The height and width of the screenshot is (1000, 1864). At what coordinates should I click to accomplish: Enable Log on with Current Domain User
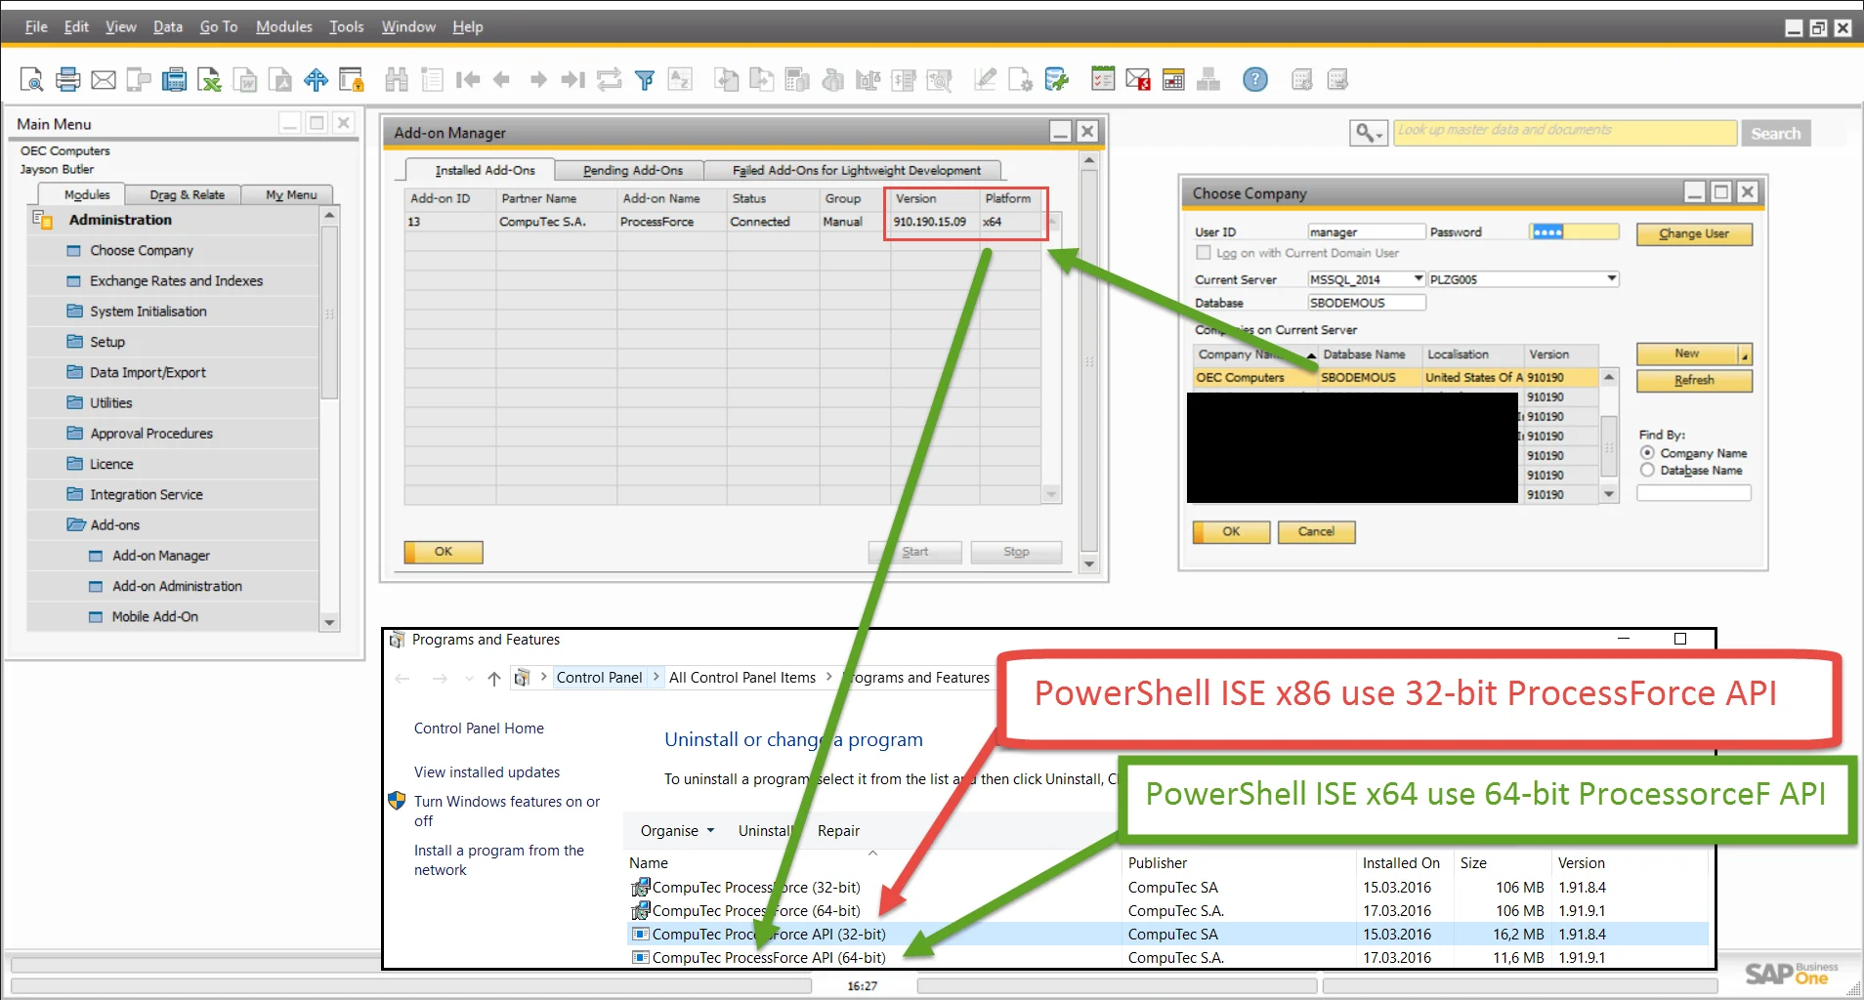click(1204, 253)
